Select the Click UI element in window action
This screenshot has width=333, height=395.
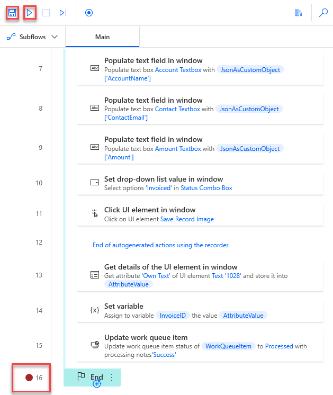tap(200, 214)
